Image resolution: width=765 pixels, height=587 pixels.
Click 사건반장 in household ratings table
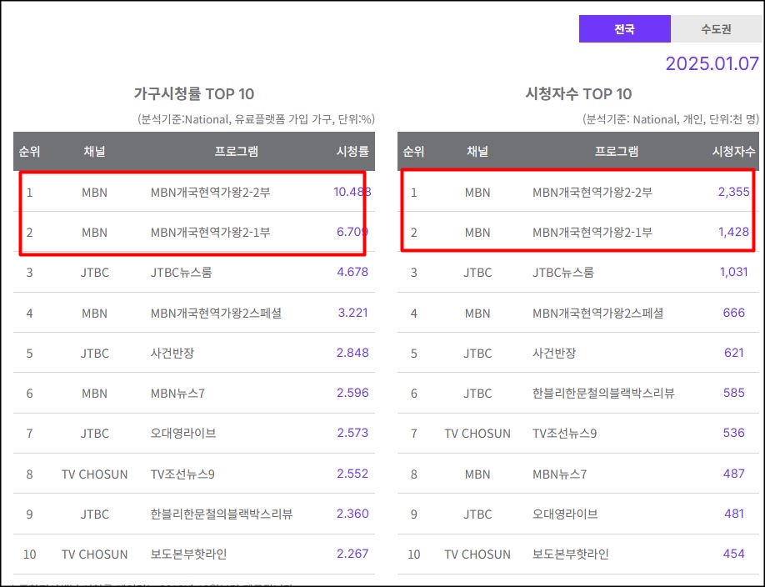(172, 353)
